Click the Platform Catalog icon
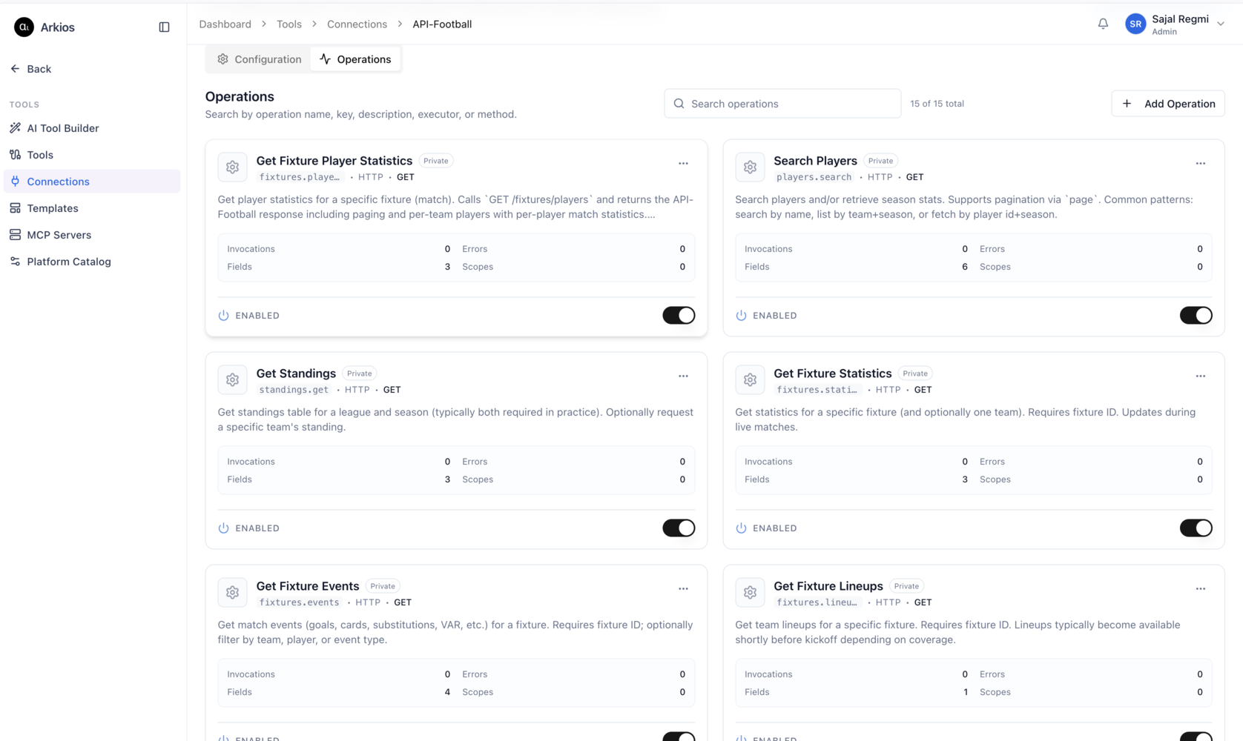The height and width of the screenshot is (741, 1243). click(15, 262)
